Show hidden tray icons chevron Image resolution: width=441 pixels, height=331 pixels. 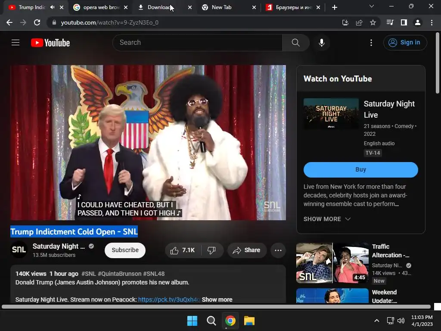click(376, 321)
